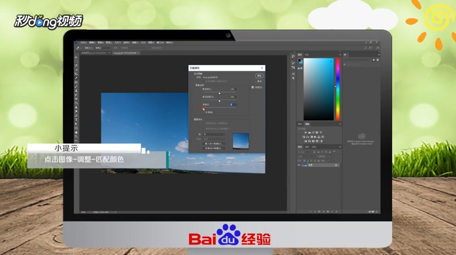
Task: Select the Rectangular Marquee tool
Action: point(76,62)
